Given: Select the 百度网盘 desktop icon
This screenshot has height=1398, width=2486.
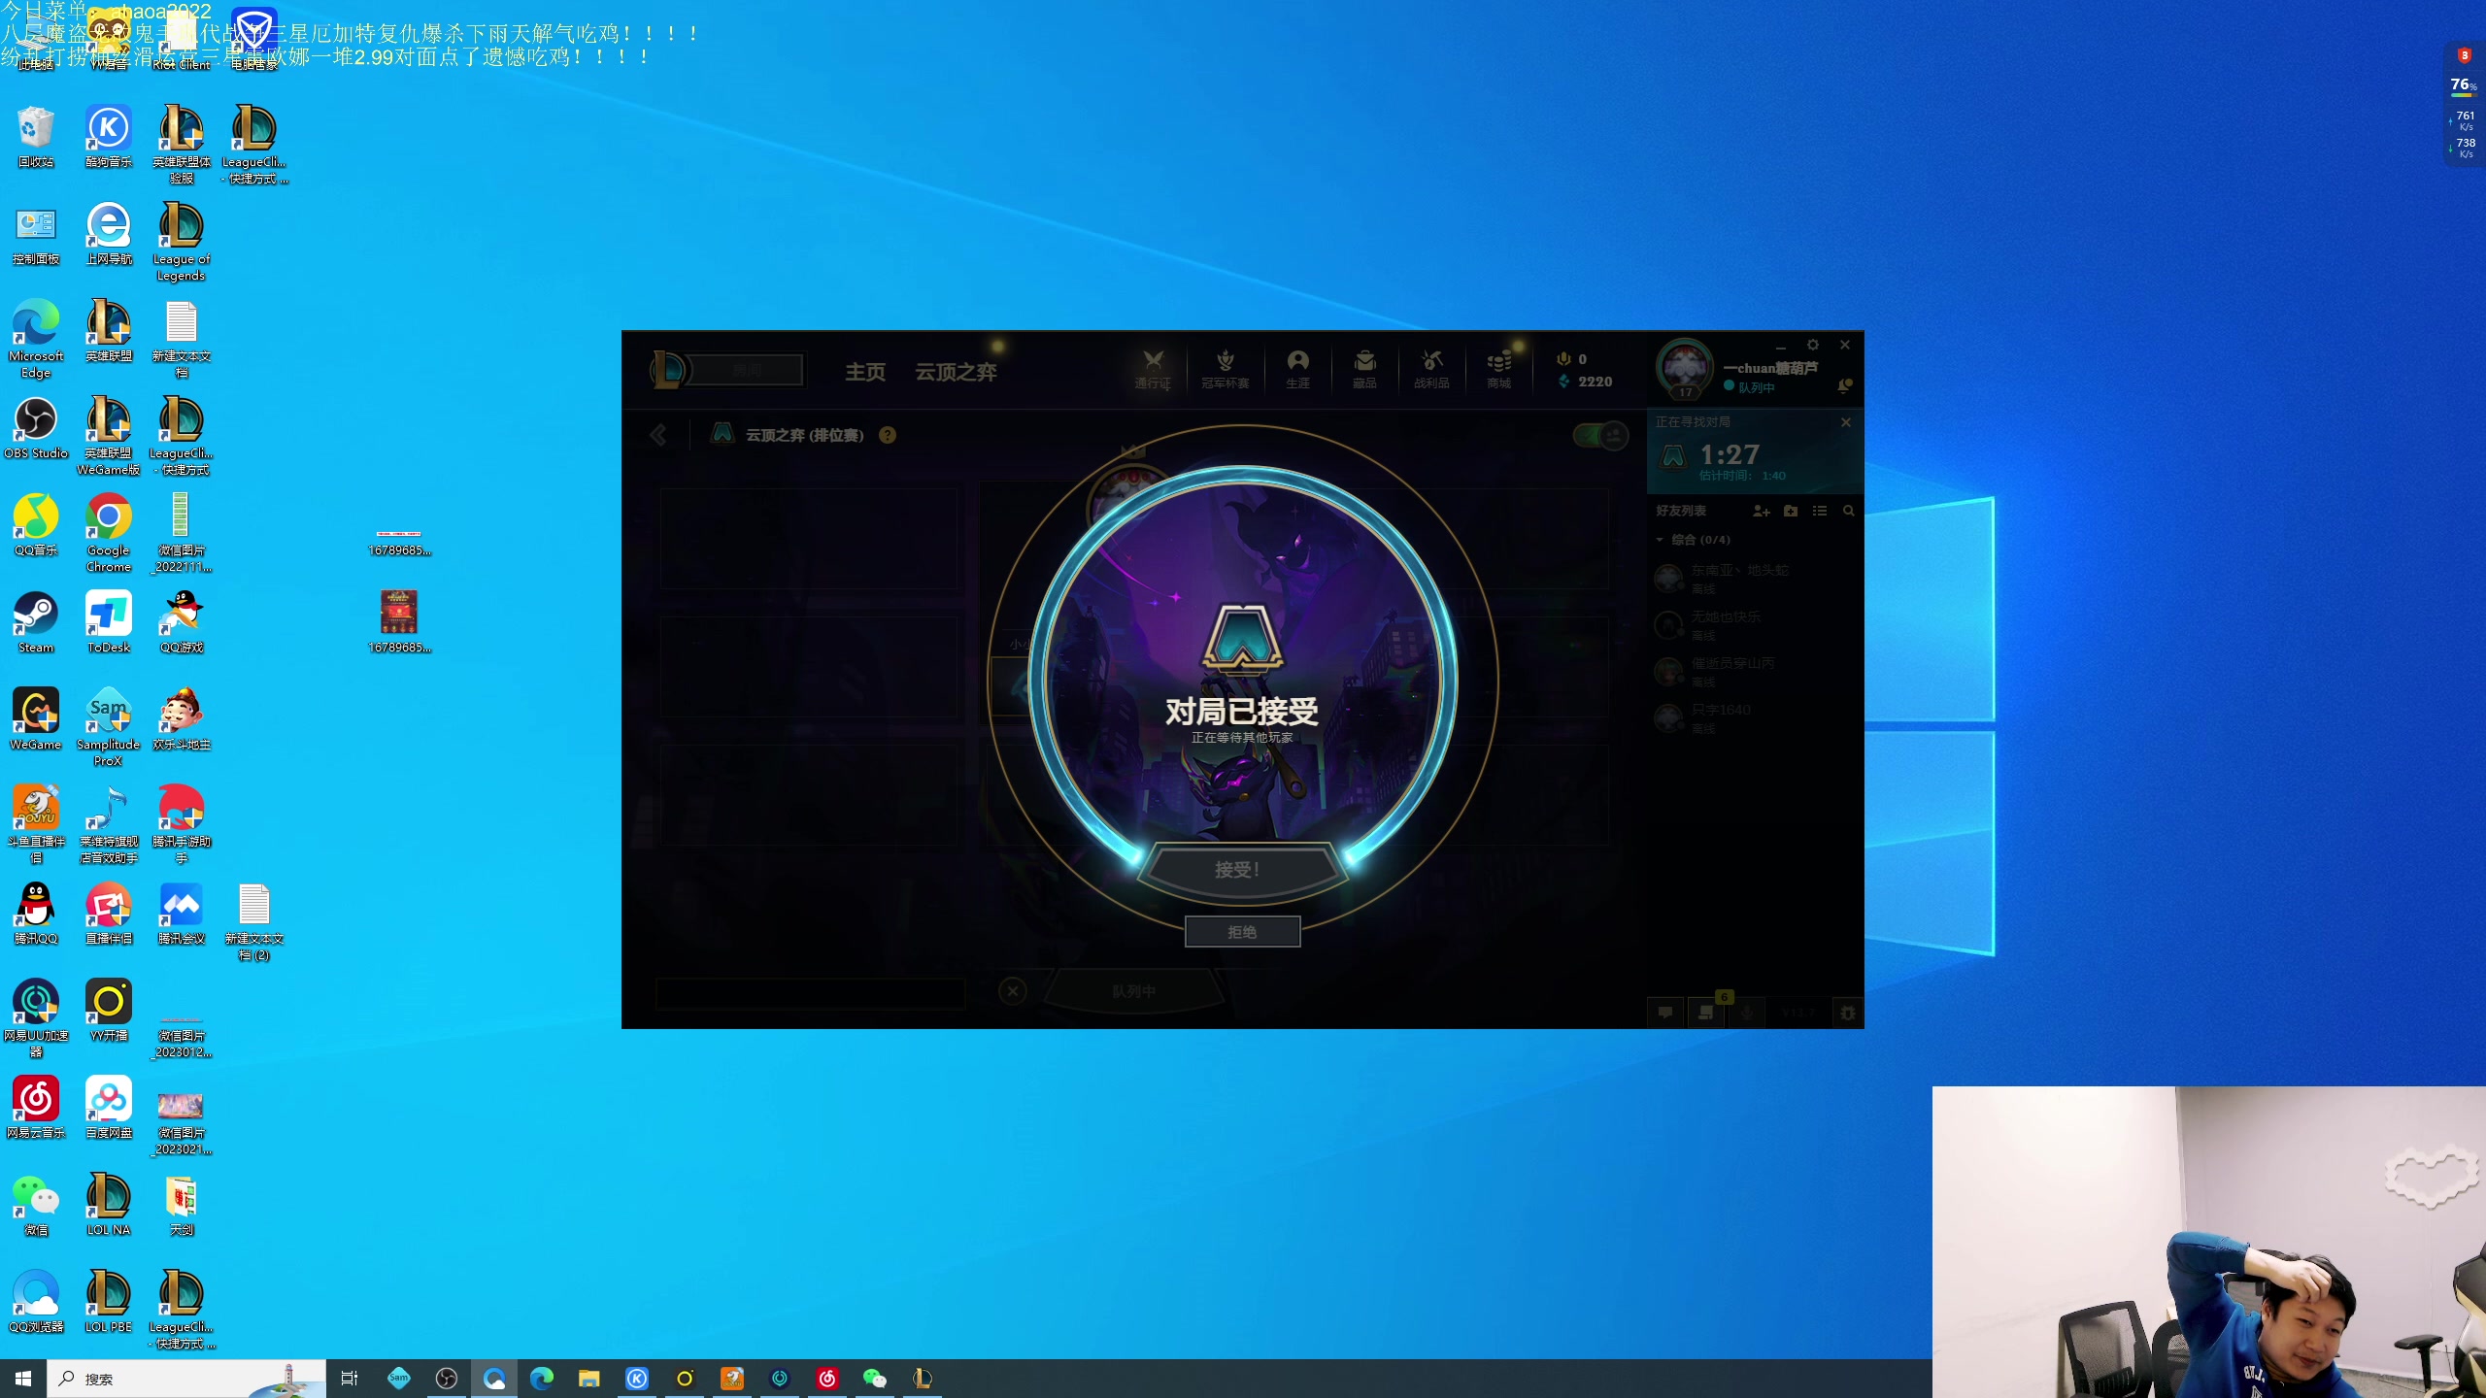Looking at the screenshot, I should click(109, 1108).
